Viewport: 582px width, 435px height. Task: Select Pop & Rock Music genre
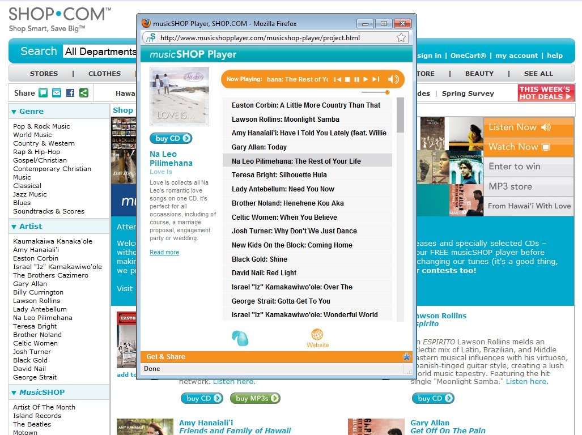tap(41, 126)
